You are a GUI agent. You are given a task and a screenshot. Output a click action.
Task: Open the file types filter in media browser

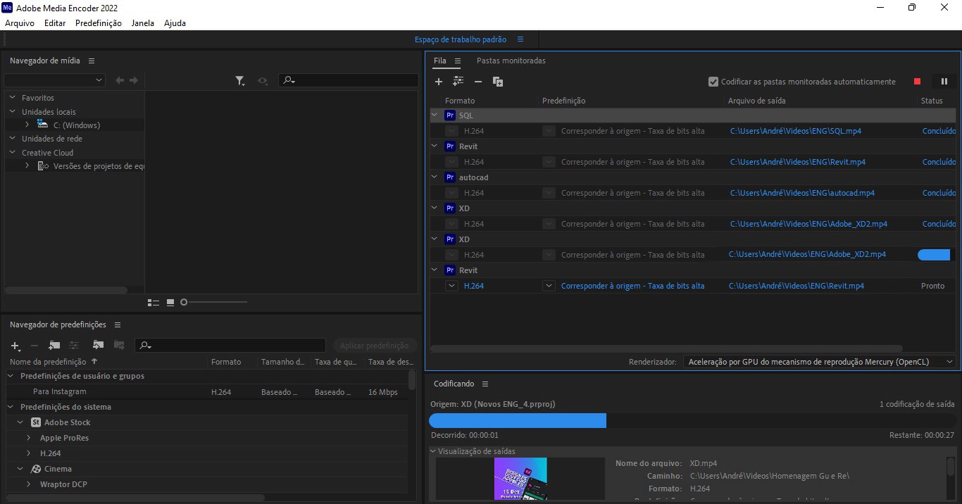[240, 81]
